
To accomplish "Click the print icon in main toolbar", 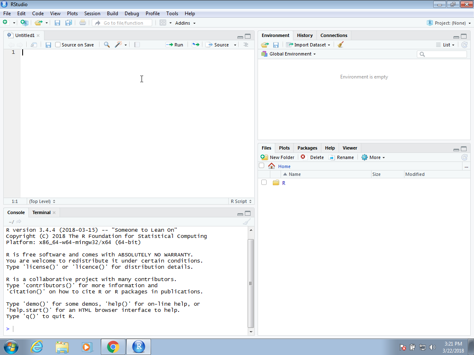I will [83, 23].
